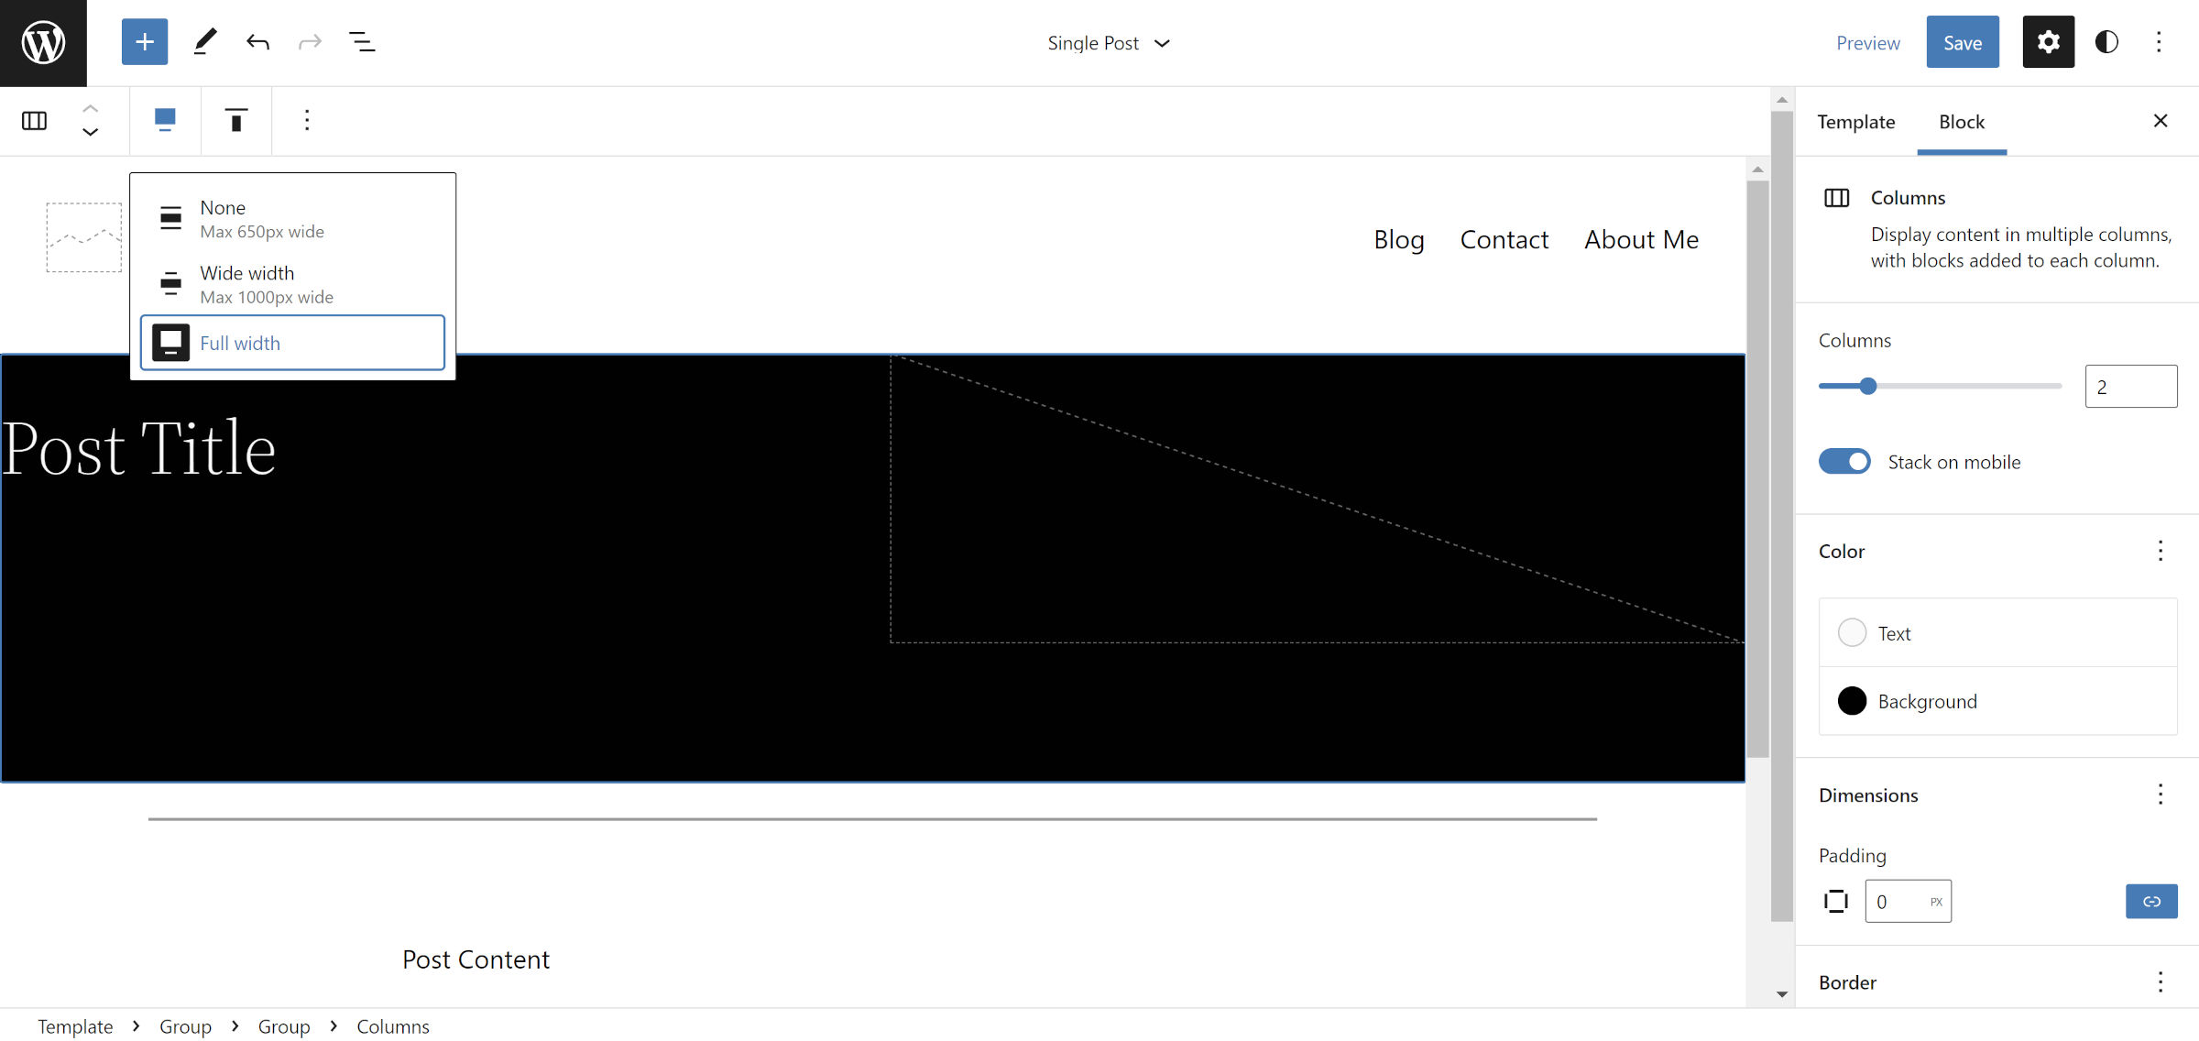Toggle the Styles half-circle icon

[2106, 42]
